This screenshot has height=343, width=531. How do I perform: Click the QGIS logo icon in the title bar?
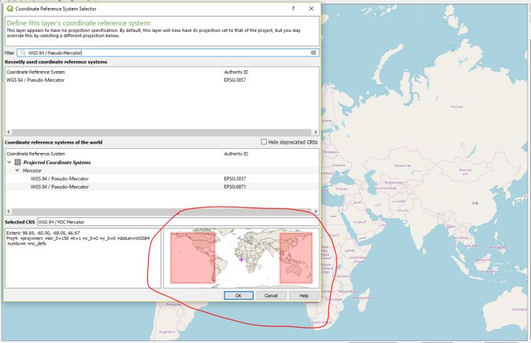10,9
